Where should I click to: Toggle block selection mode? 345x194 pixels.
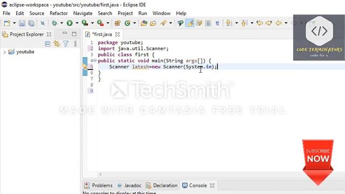tap(208, 23)
